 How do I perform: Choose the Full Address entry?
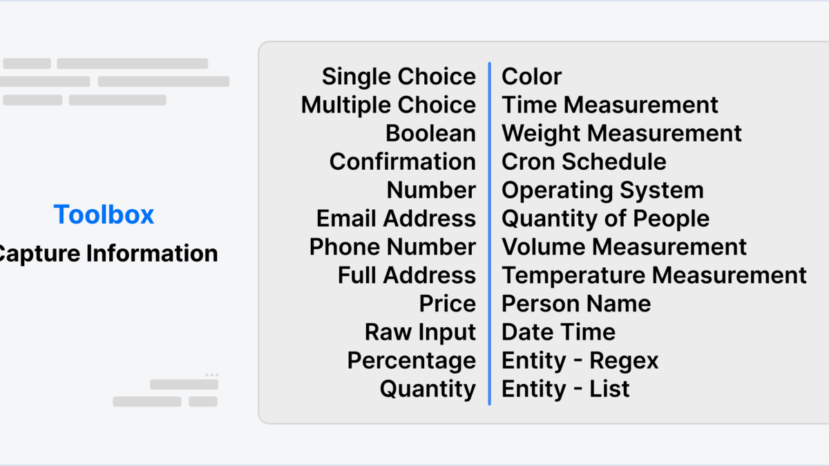[x=406, y=275]
